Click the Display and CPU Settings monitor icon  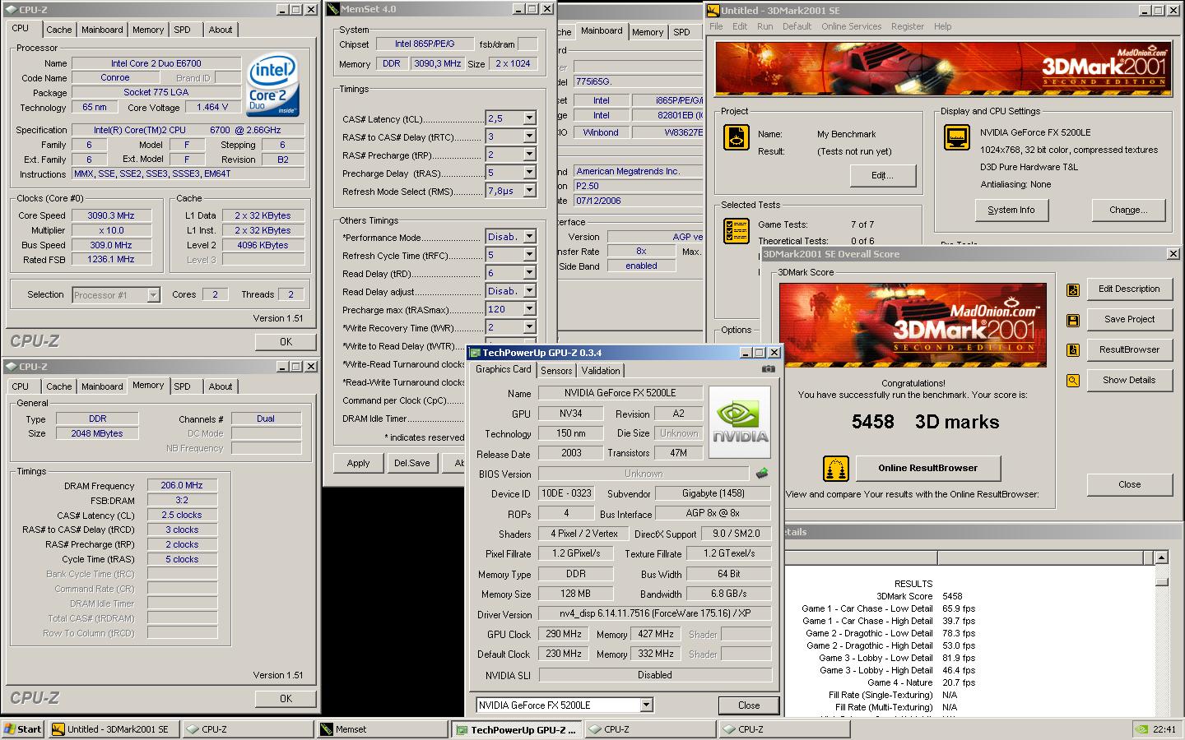click(x=957, y=137)
